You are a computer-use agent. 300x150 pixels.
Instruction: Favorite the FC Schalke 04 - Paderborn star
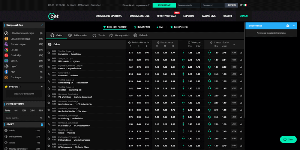pos(49,124)
